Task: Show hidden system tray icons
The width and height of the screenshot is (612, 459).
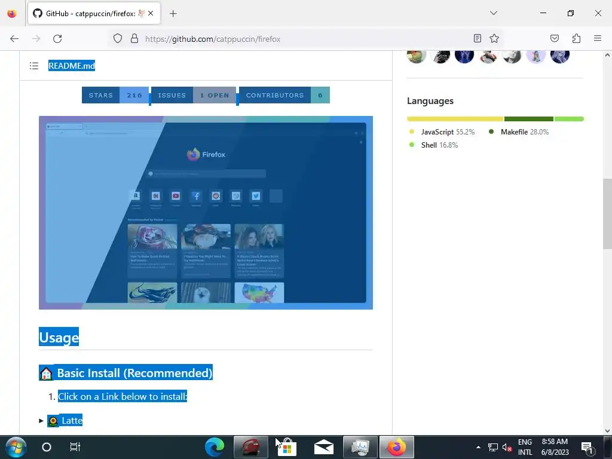Action: (478, 447)
